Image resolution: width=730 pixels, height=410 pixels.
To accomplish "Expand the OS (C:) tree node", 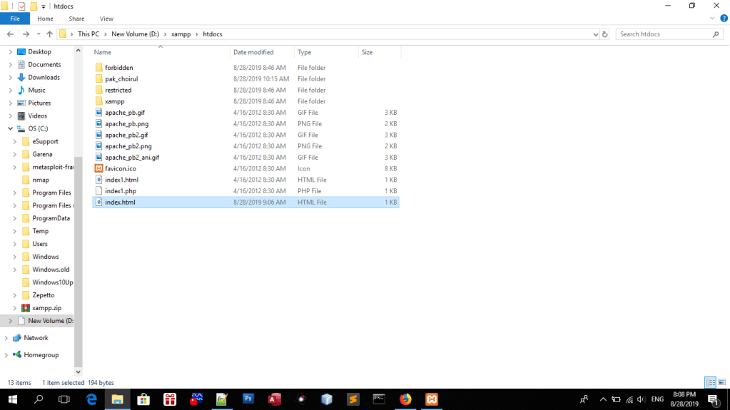I will pos(10,128).
